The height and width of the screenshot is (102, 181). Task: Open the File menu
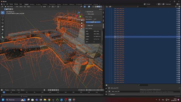[4, 4]
